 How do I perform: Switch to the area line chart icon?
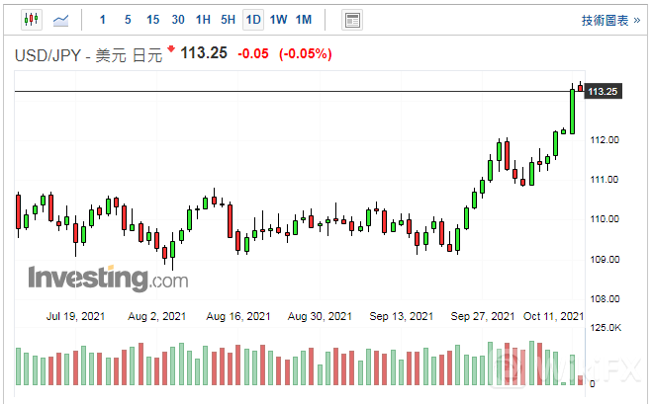pos(61,20)
